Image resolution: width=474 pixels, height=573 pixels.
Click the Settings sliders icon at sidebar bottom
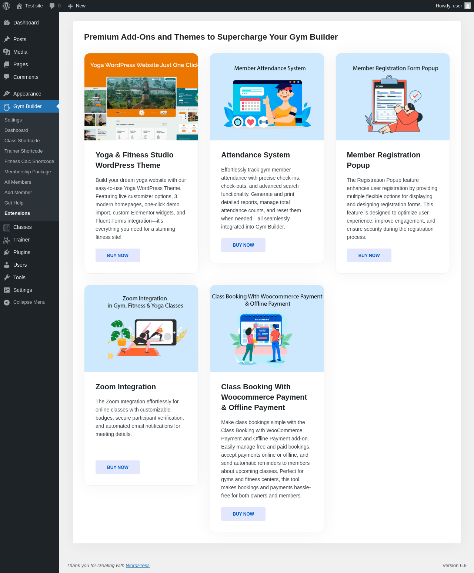pos(7,290)
